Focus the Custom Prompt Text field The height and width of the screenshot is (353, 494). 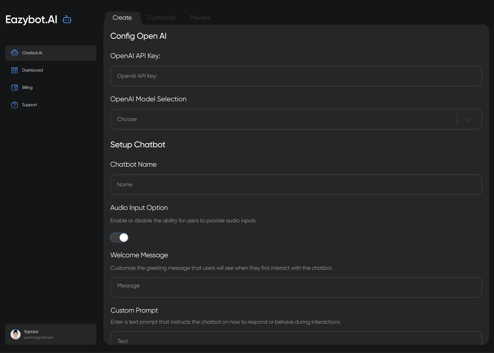pyautogui.click(x=296, y=338)
